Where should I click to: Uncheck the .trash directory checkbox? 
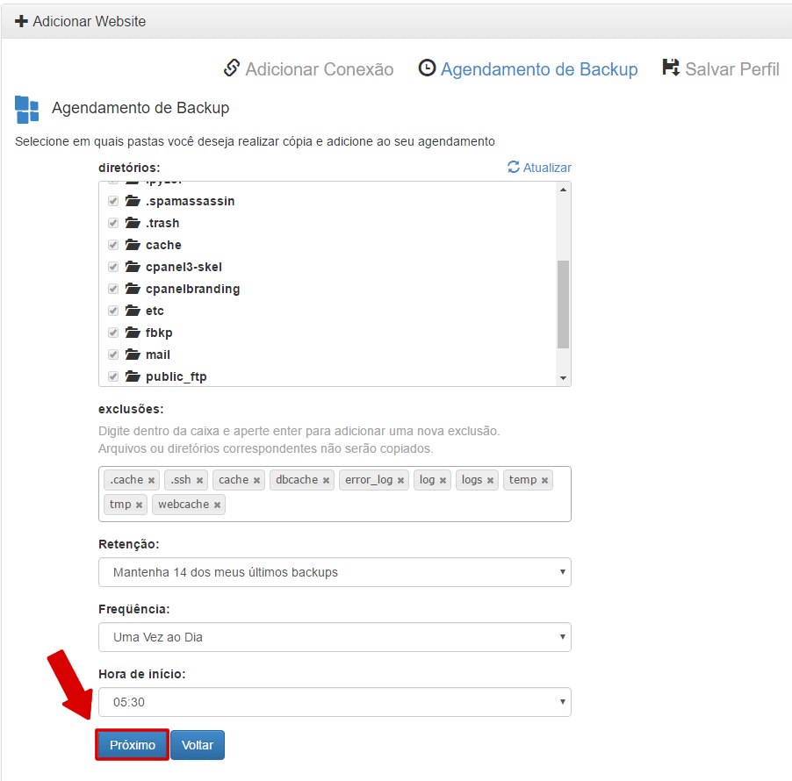113,223
